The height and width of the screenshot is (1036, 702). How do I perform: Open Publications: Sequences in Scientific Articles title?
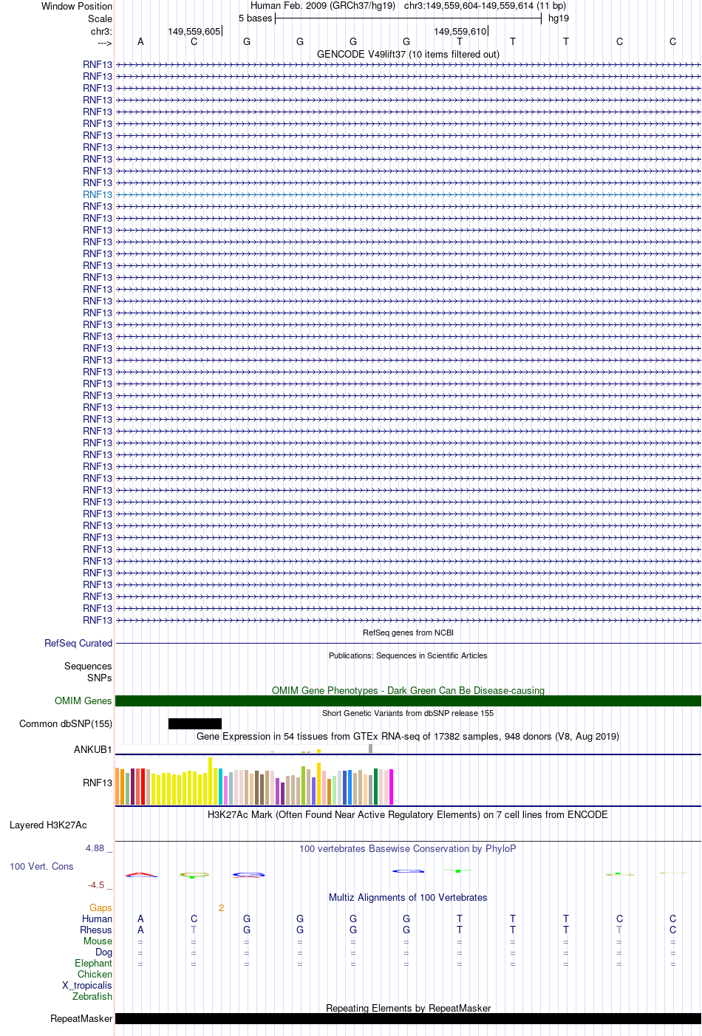408,655
